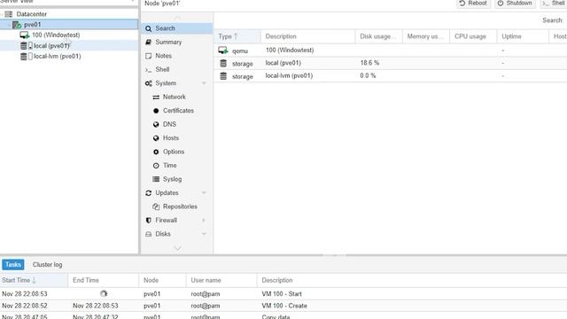Screen dimensions: 567x319
Task: Click the Description column header
Action: point(307,36)
